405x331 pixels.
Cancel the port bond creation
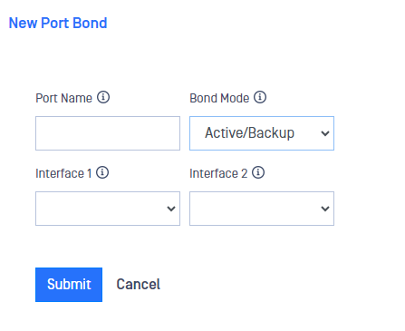coord(139,285)
